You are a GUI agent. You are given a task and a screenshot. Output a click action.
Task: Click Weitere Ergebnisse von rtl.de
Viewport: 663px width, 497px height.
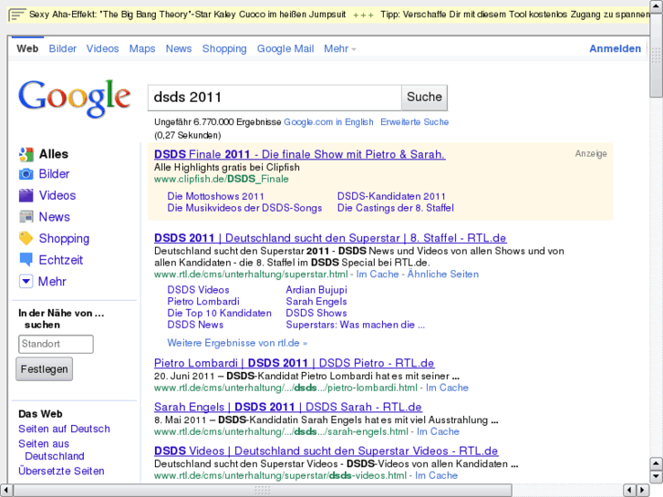[237, 343]
